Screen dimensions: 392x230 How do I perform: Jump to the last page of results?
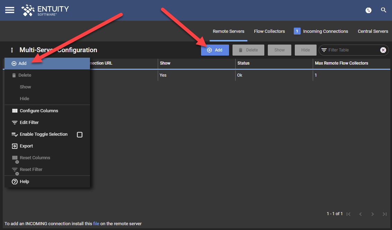384,214
